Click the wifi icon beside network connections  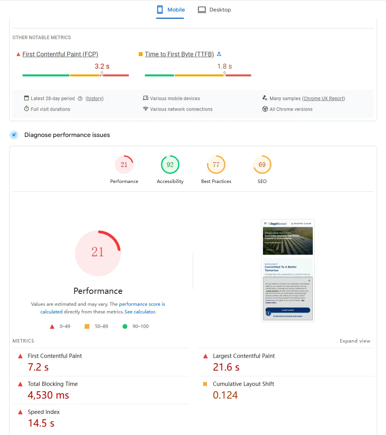coord(146,109)
